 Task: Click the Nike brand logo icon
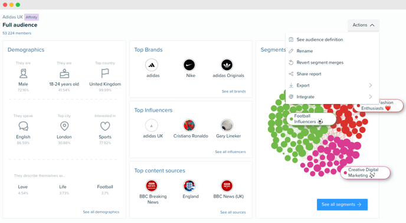coord(189,65)
